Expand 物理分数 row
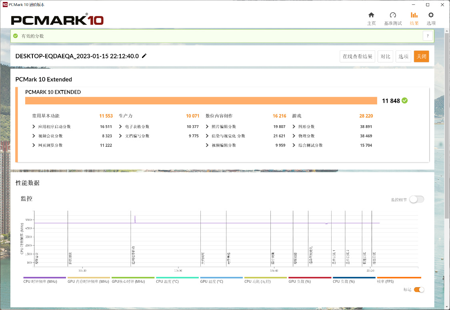The image size is (450, 310). tap(294, 136)
